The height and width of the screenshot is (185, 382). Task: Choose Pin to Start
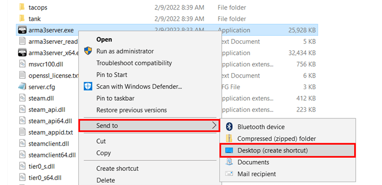[112, 75]
